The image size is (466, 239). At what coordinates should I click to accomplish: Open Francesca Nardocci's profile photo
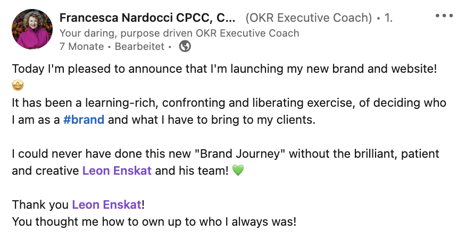point(32,29)
